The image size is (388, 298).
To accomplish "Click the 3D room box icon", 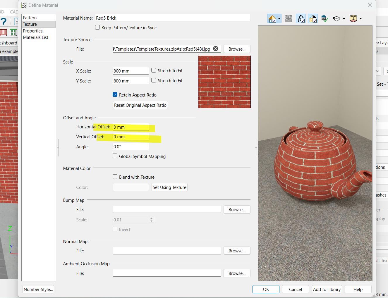I will point(353,19).
